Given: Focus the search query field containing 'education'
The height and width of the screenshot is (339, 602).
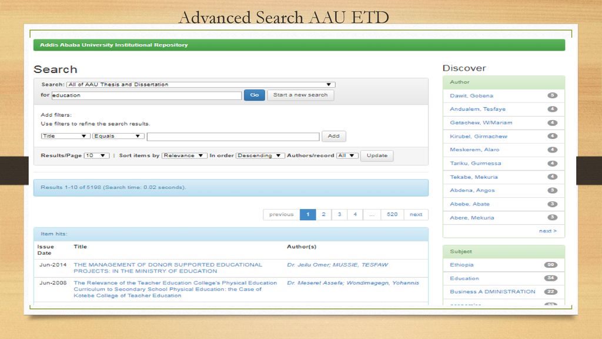Looking at the screenshot, I should [146, 95].
